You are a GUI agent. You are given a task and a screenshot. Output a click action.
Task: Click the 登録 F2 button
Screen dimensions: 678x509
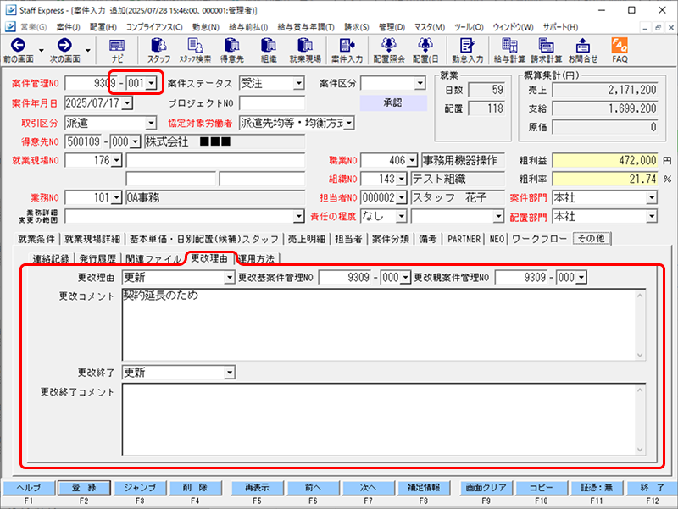pyautogui.click(x=84, y=488)
